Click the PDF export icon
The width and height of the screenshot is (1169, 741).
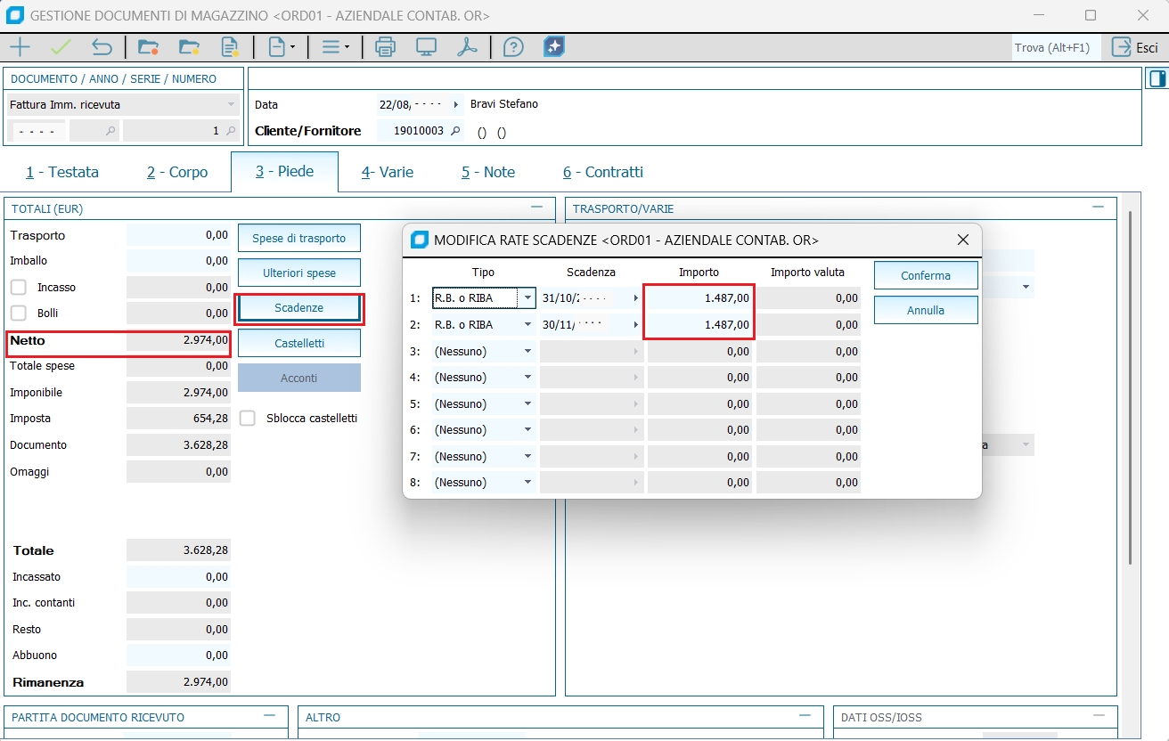[468, 47]
